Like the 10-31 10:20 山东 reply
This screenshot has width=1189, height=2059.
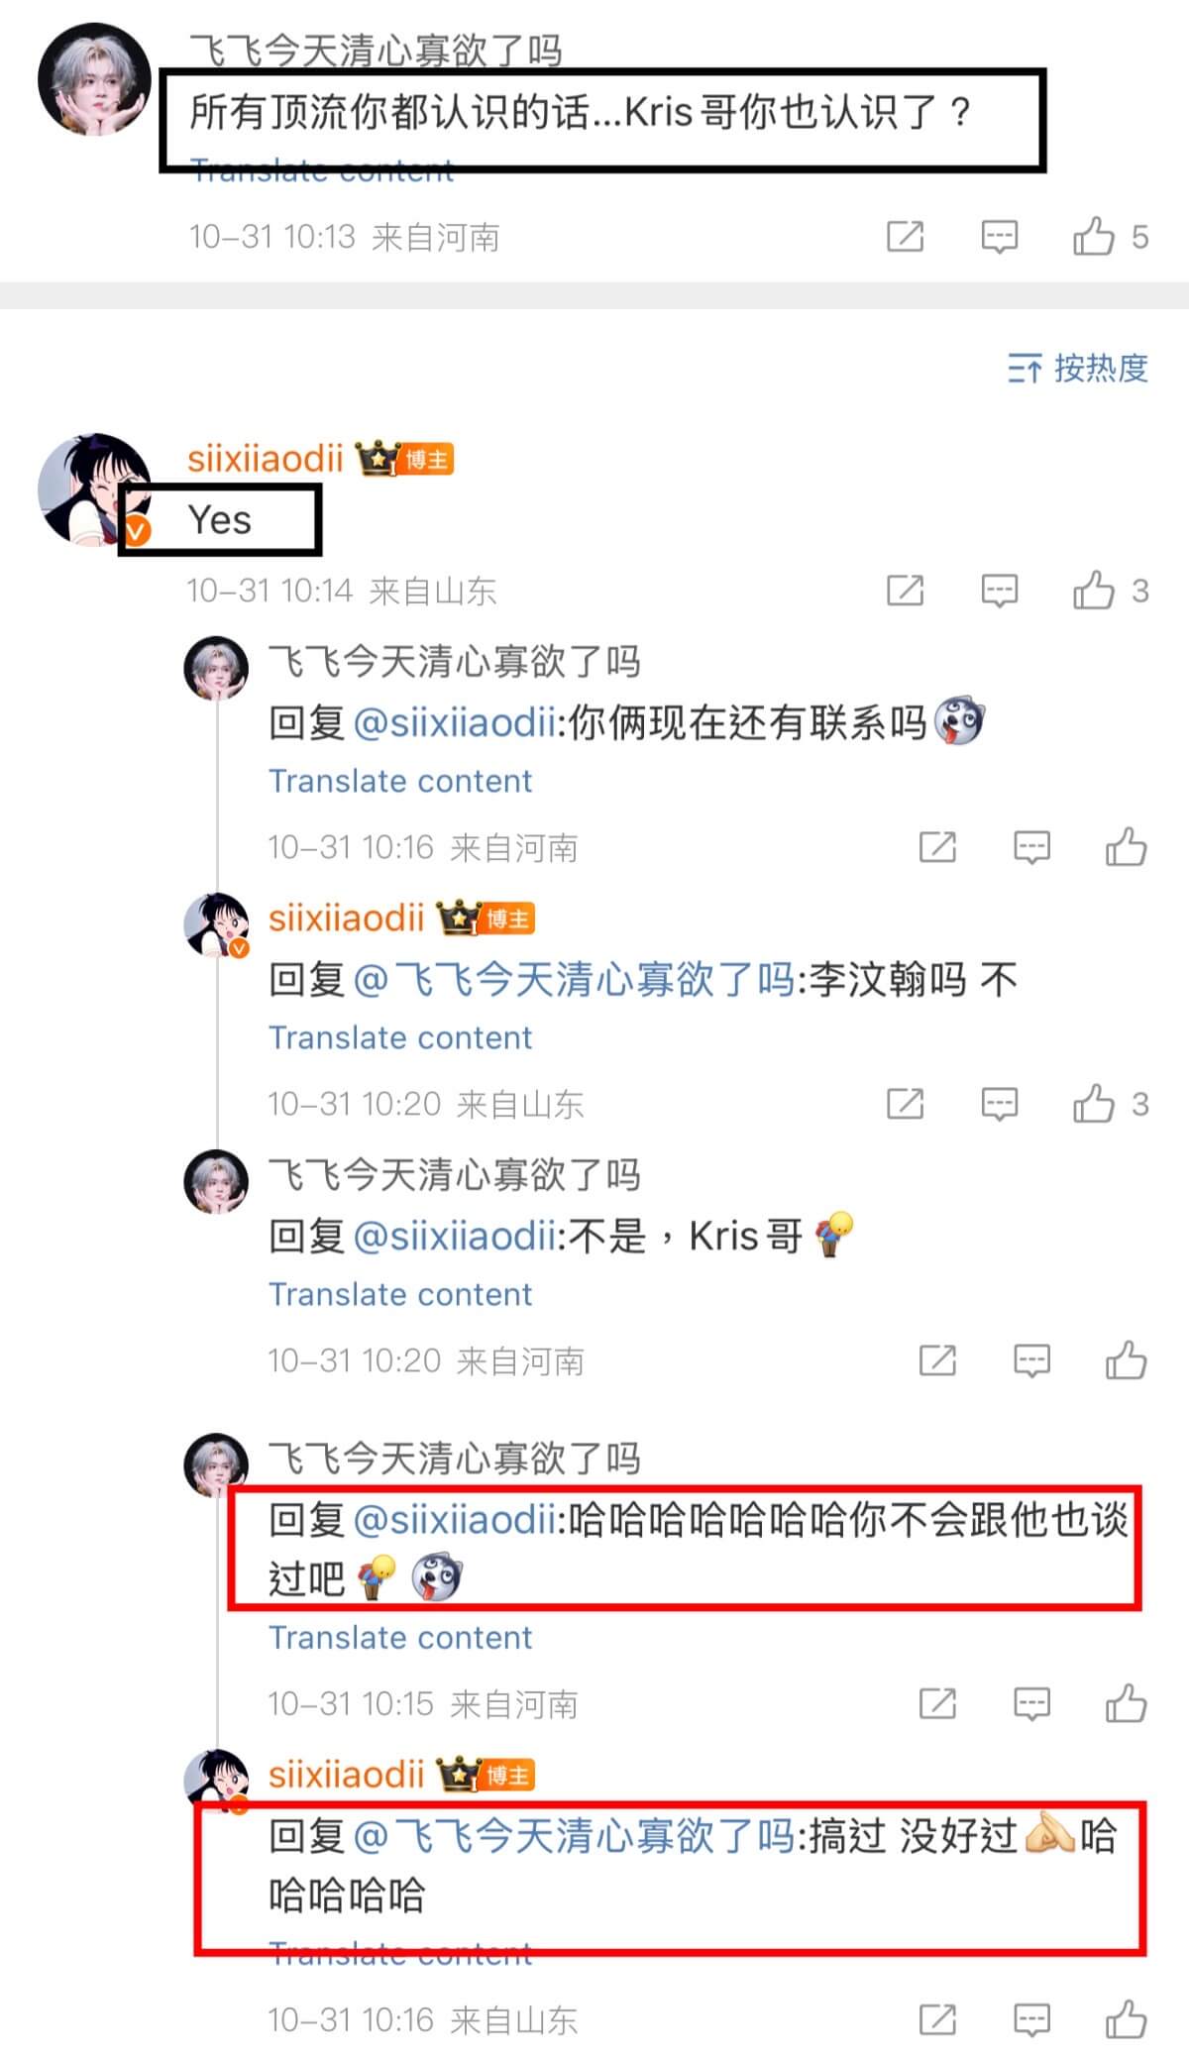point(1094,1104)
